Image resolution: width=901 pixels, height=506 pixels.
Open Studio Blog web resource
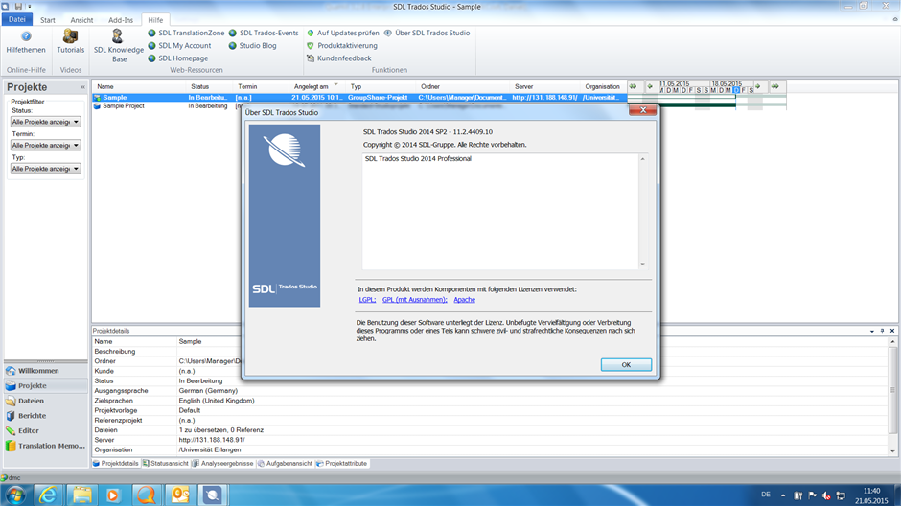pyautogui.click(x=257, y=45)
